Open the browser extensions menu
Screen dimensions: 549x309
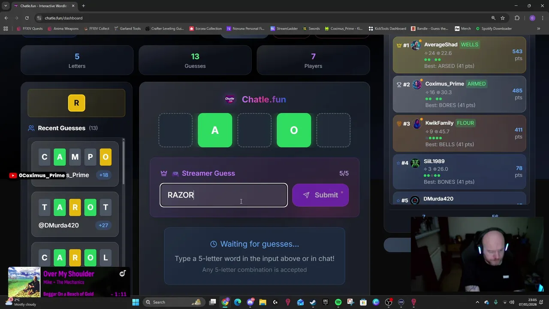[x=517, y=18]
